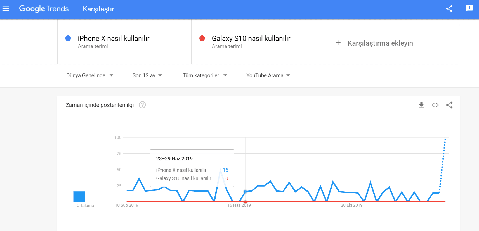
Task: Click the blue Ortalama average bar
Action: tap(79, 196)
